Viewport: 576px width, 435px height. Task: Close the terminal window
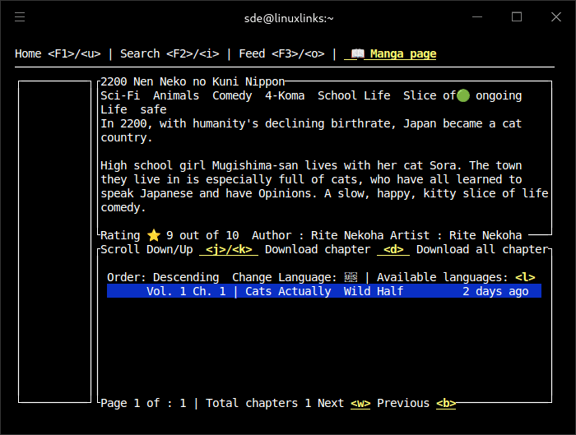tap(555, 17)
